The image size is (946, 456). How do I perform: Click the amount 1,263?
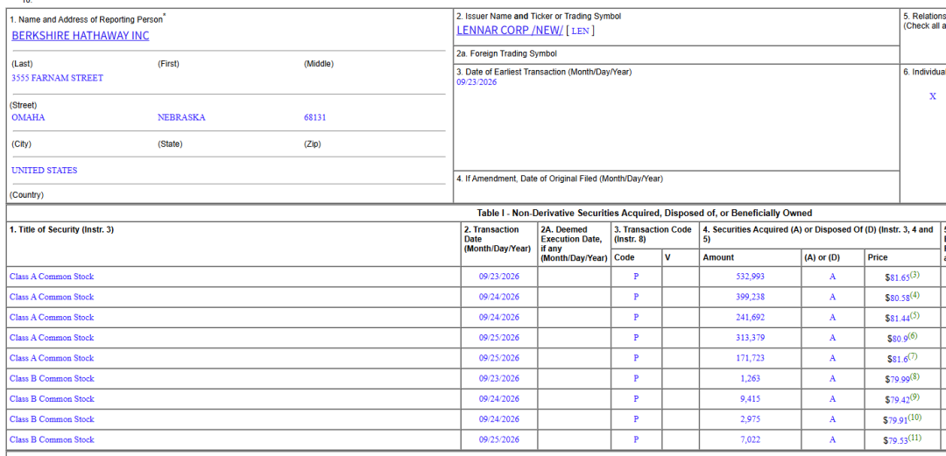point(750,379)
